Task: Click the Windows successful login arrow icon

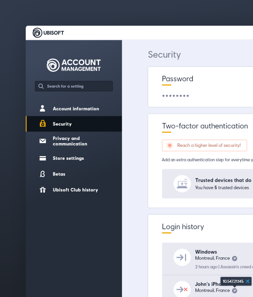Action: tap(182, 257)
